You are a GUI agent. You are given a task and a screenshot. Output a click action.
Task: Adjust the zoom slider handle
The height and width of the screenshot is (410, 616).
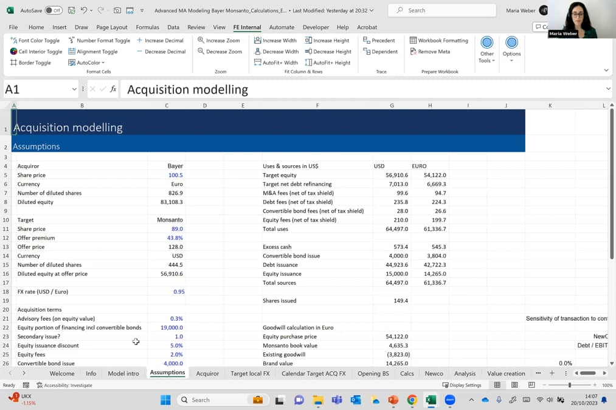pyautogui.click(x=570, y=385)
